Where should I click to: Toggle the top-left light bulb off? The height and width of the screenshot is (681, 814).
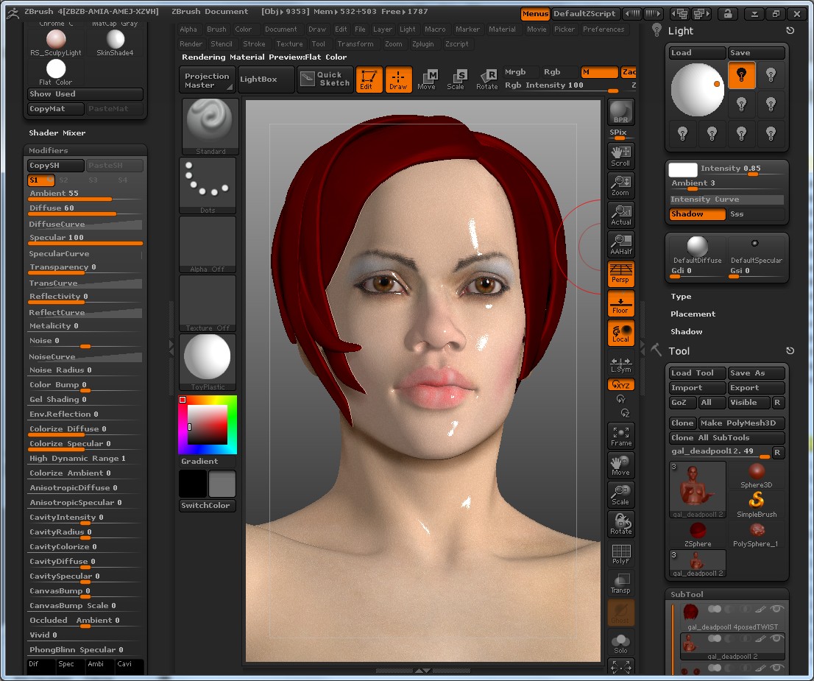coord(742,76)
